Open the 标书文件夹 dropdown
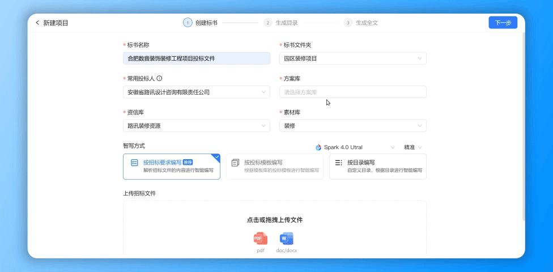Screen dimensions: 553x272 (352, 58)
